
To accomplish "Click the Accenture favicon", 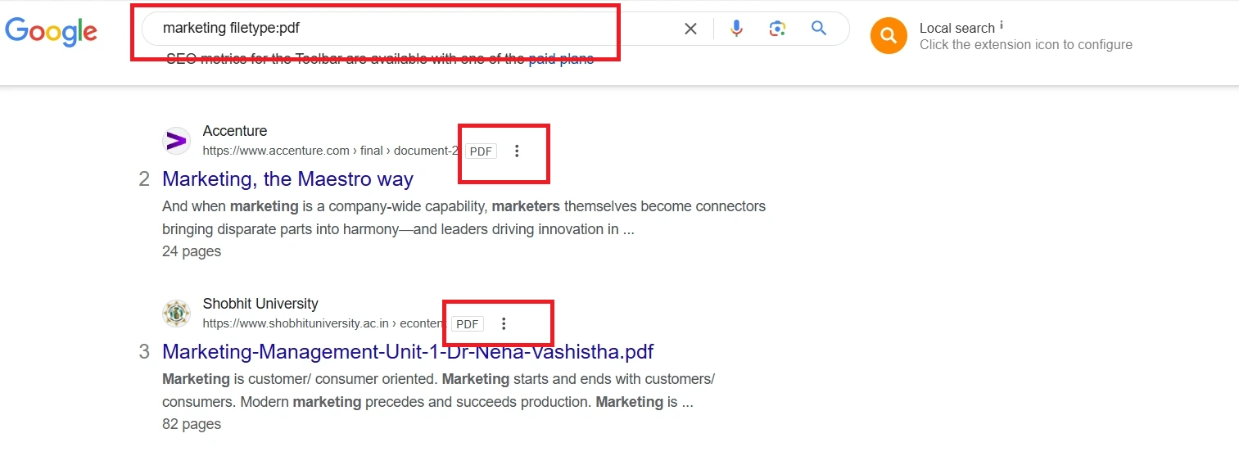I will [176, 141].
